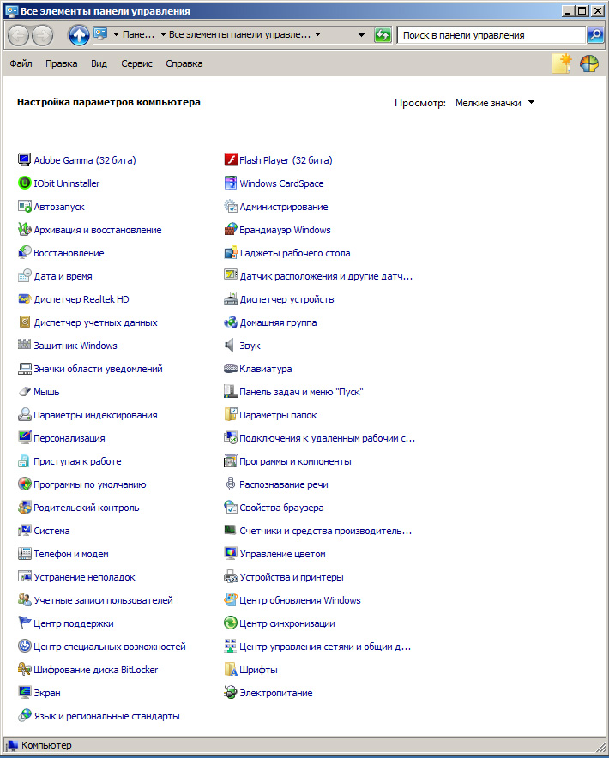Image resolution: width=609 pixels, height=758 pixels.
Task: Click the Flash Player red icon
Action: (230, 160)
